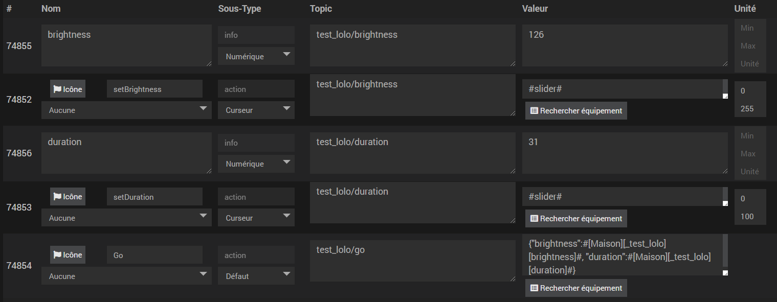Click Rechercher équipement under the Go value

pos(576,288)
